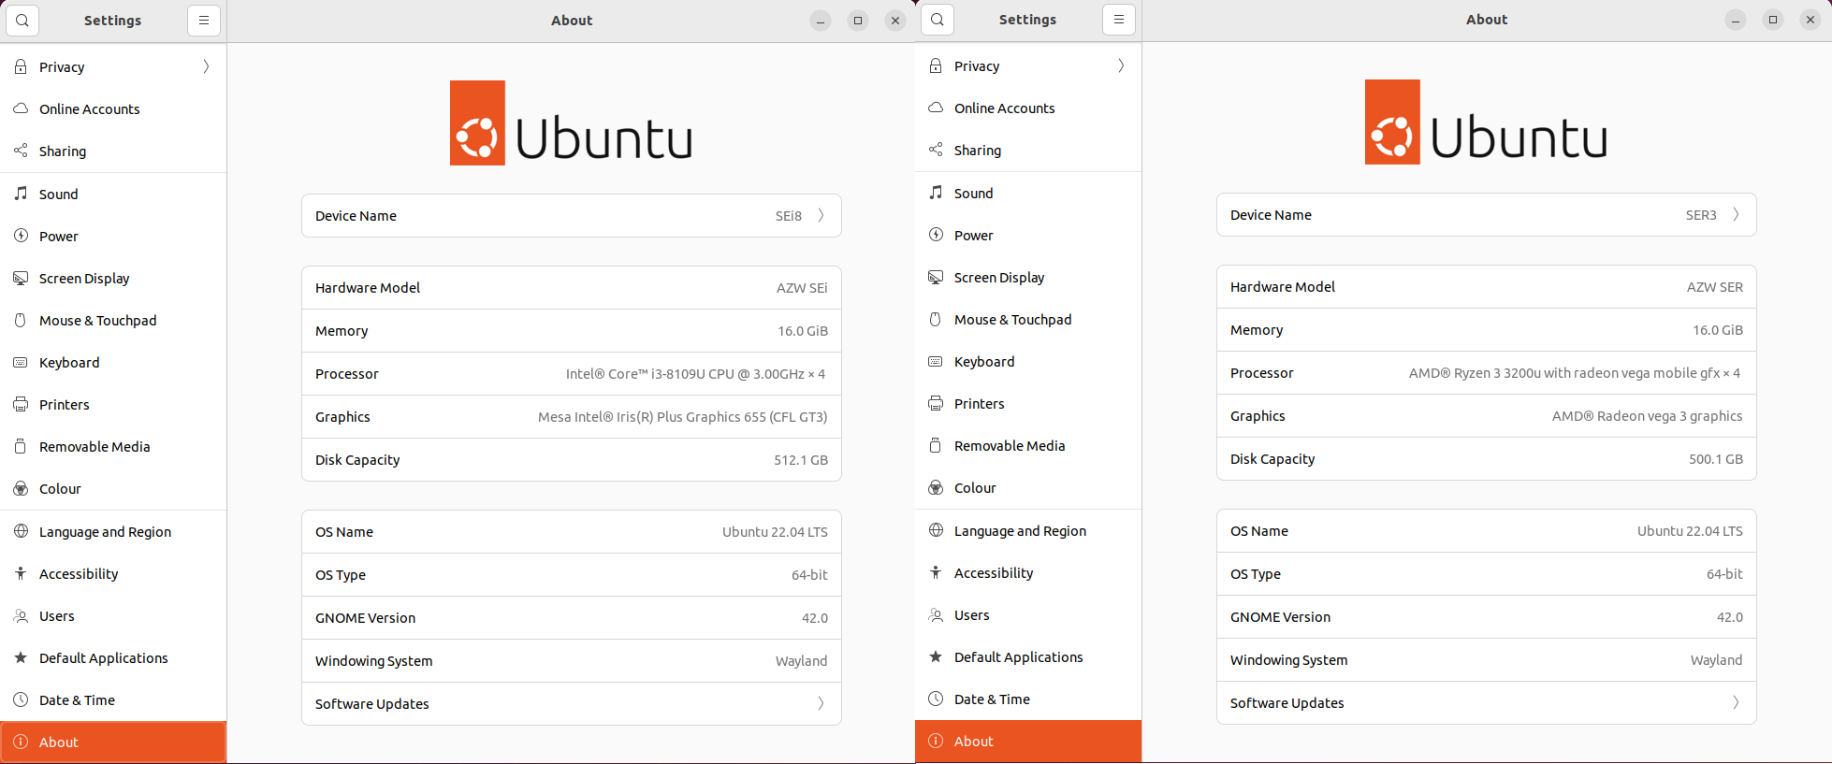
Task: Click Date & Time clock icon, right window
Action: pos(936,699)
